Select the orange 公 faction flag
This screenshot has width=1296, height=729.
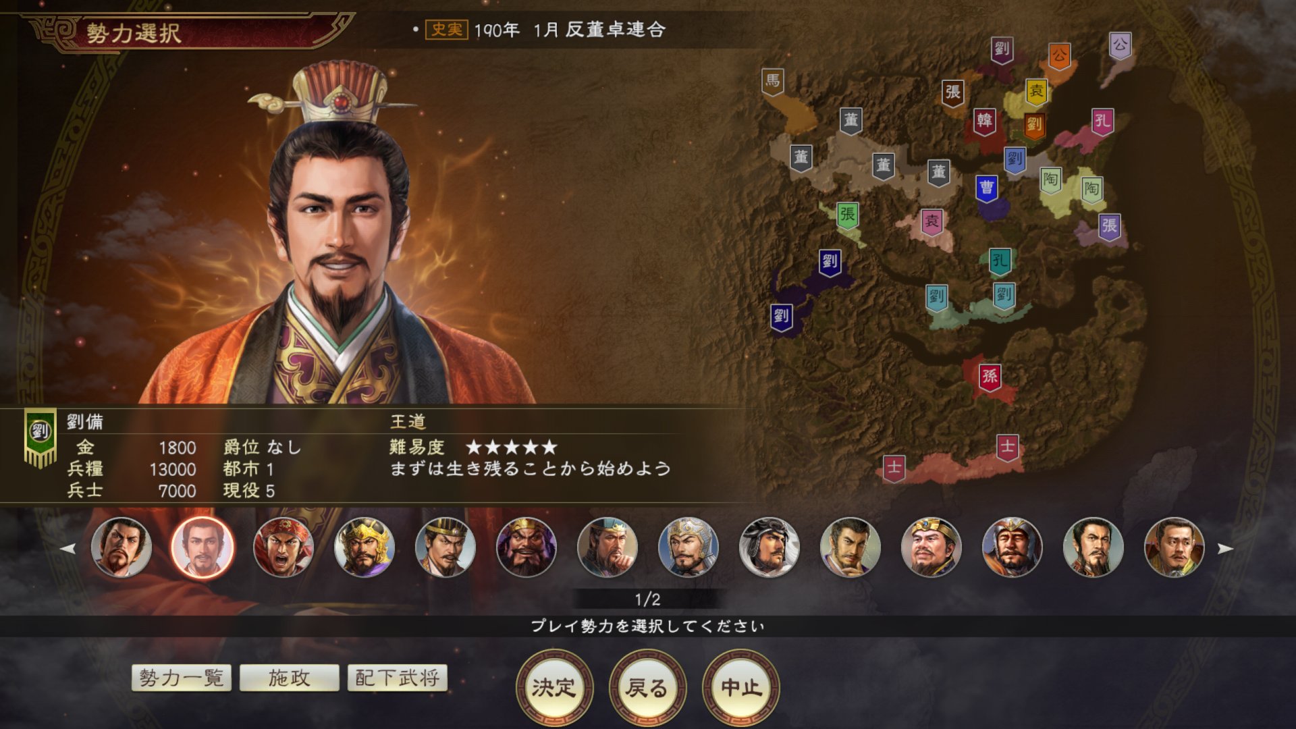[1060, 56]
